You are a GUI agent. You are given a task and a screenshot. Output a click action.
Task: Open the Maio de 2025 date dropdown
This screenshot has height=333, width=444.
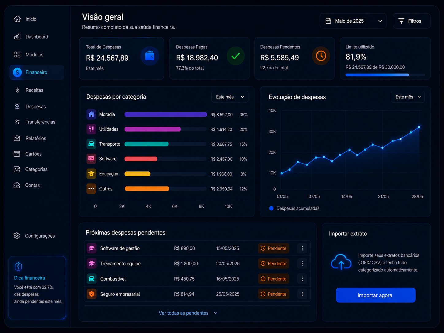click(353, 21)
